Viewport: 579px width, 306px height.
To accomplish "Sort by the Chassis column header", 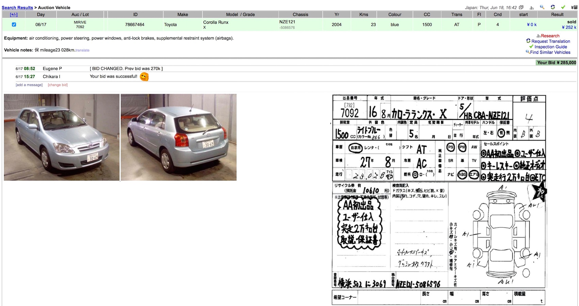I will point(301,15).
